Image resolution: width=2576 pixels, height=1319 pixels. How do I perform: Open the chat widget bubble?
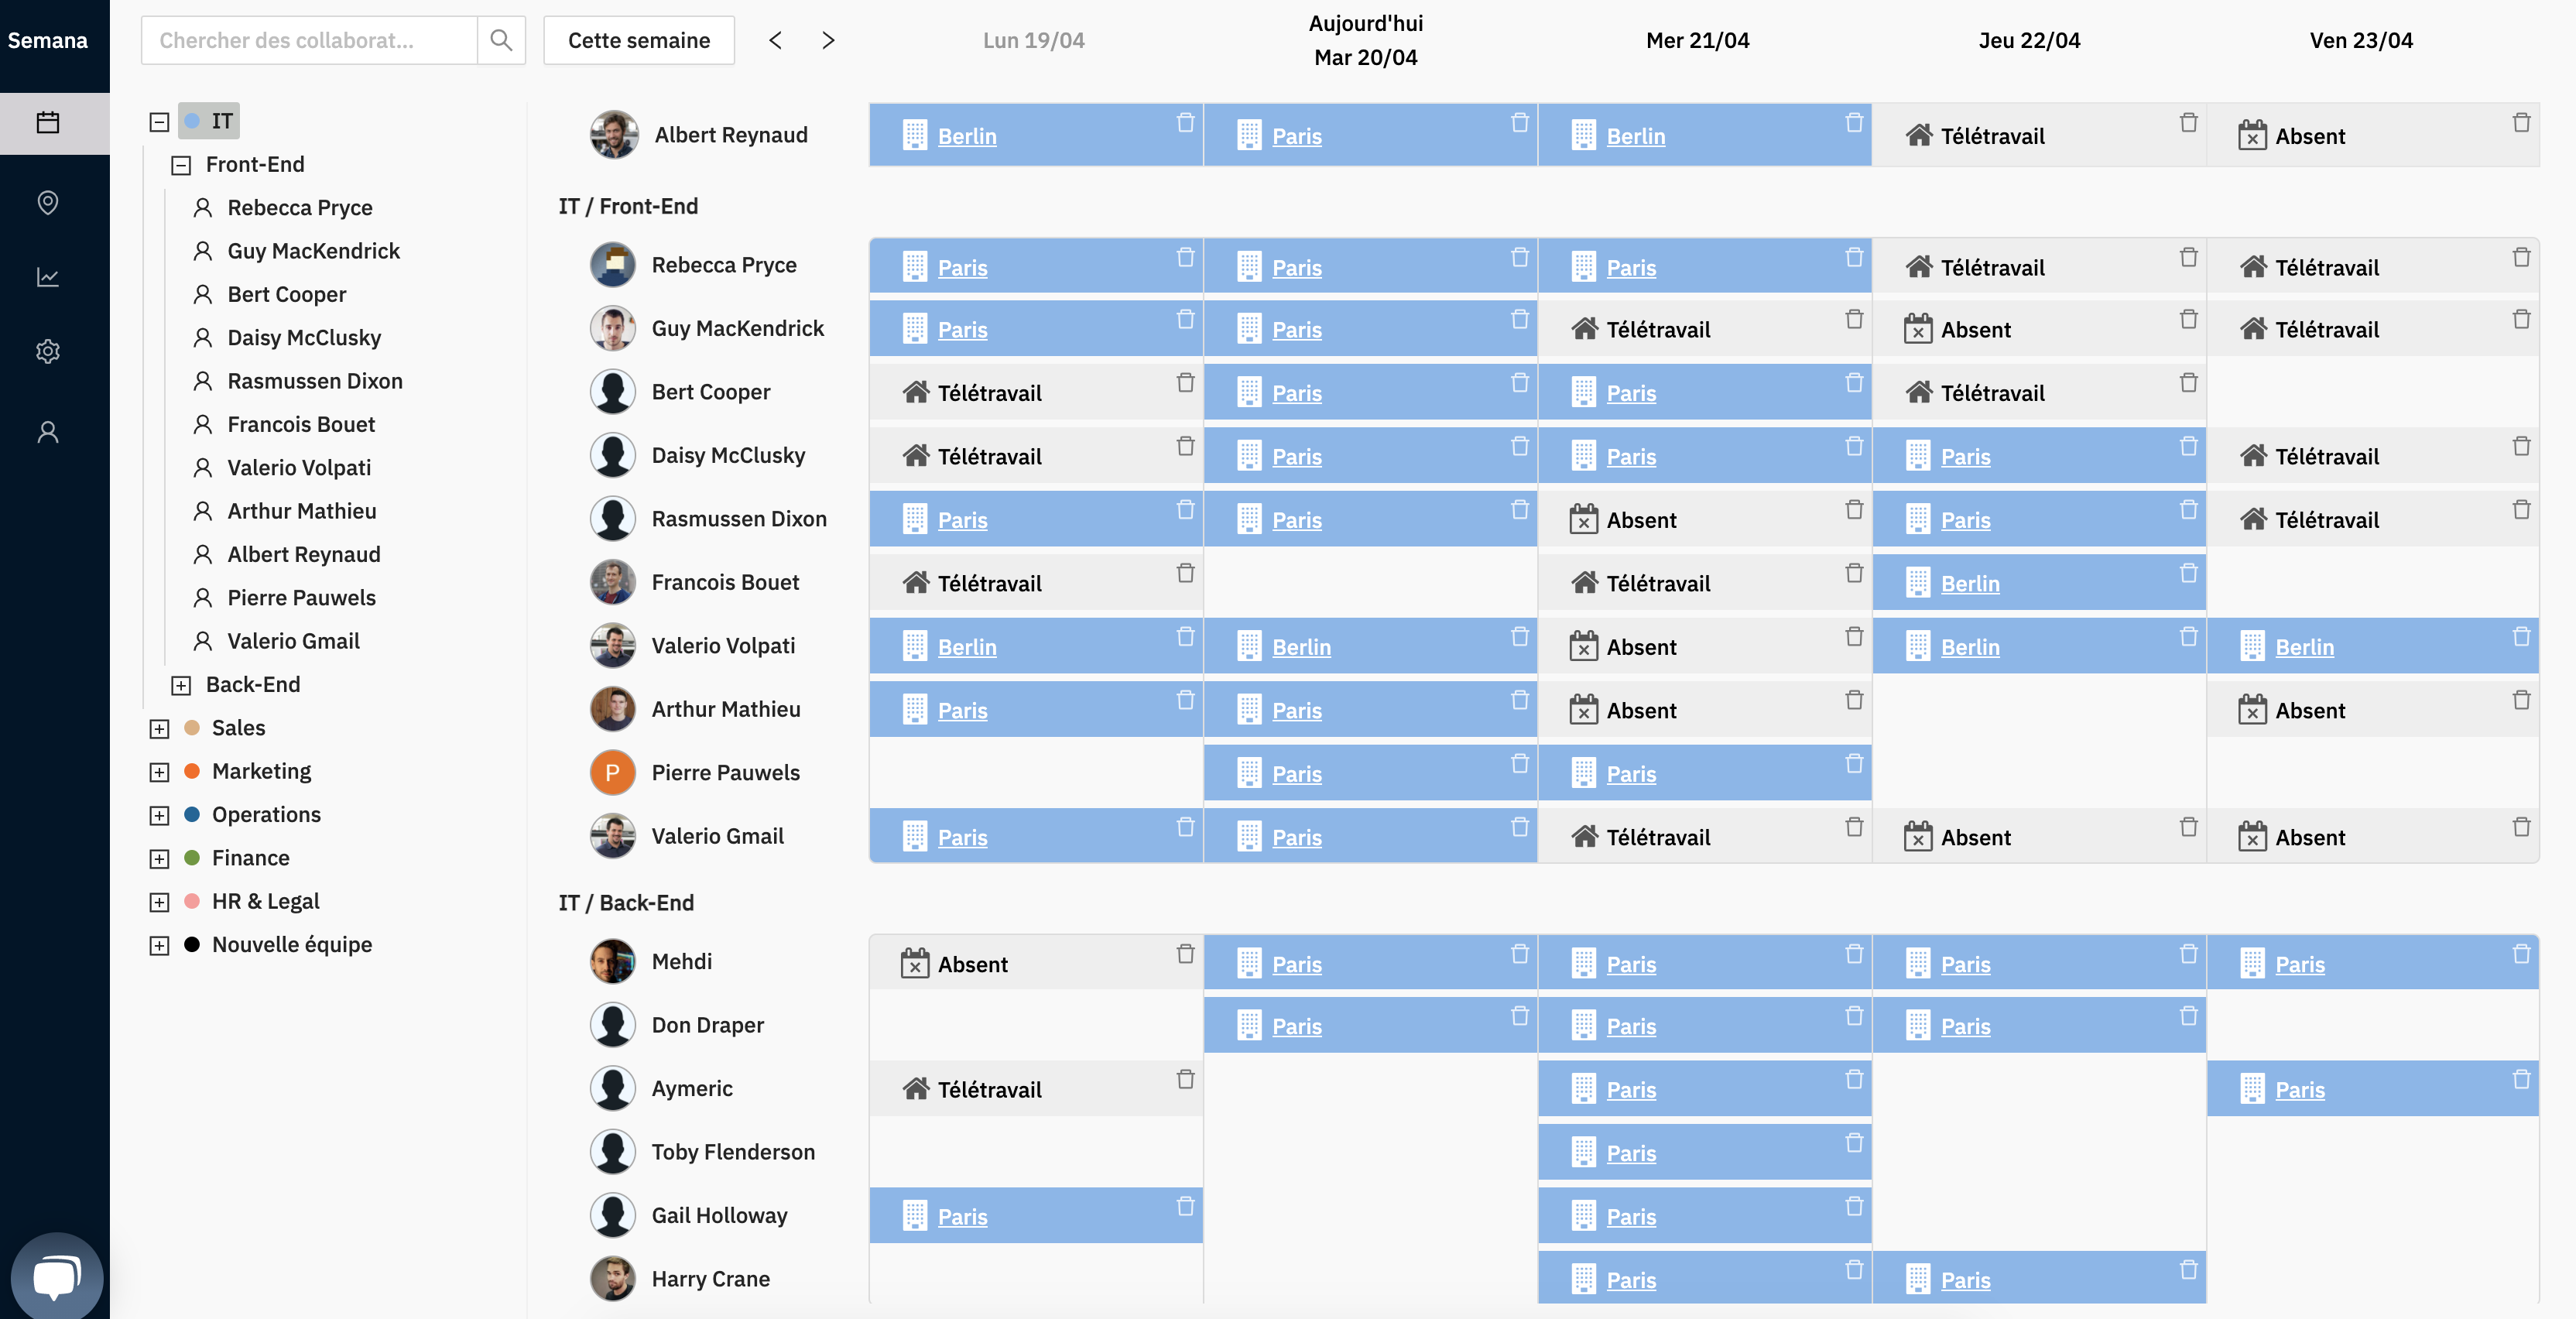pos(56,1276)
